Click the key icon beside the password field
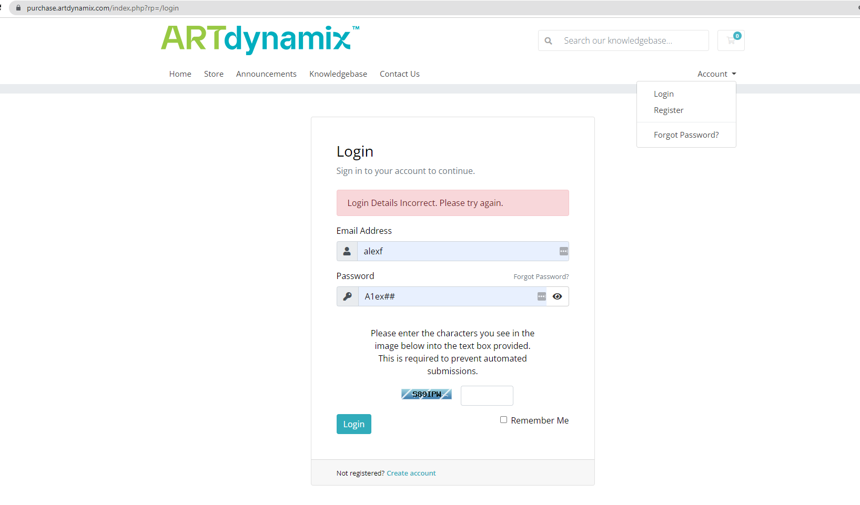The height and width of the screenshot is (505, 860). (x=348, y=296)
